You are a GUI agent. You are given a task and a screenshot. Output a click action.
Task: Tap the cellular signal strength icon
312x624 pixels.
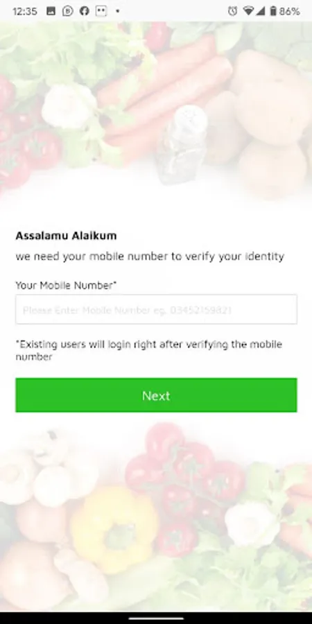[260, 10]
